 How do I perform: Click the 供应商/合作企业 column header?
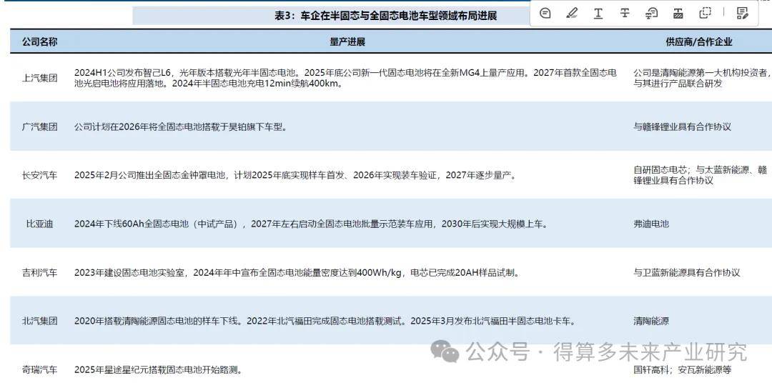[x=698, y=42]
